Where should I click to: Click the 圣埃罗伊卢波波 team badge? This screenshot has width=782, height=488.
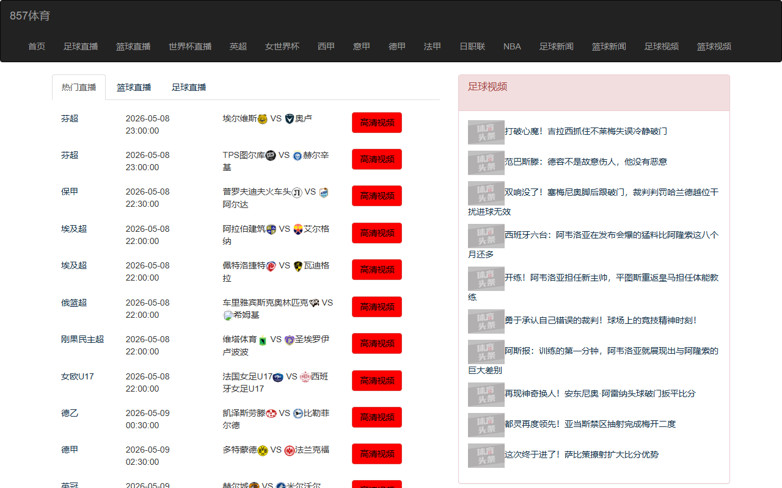(290, 340)
